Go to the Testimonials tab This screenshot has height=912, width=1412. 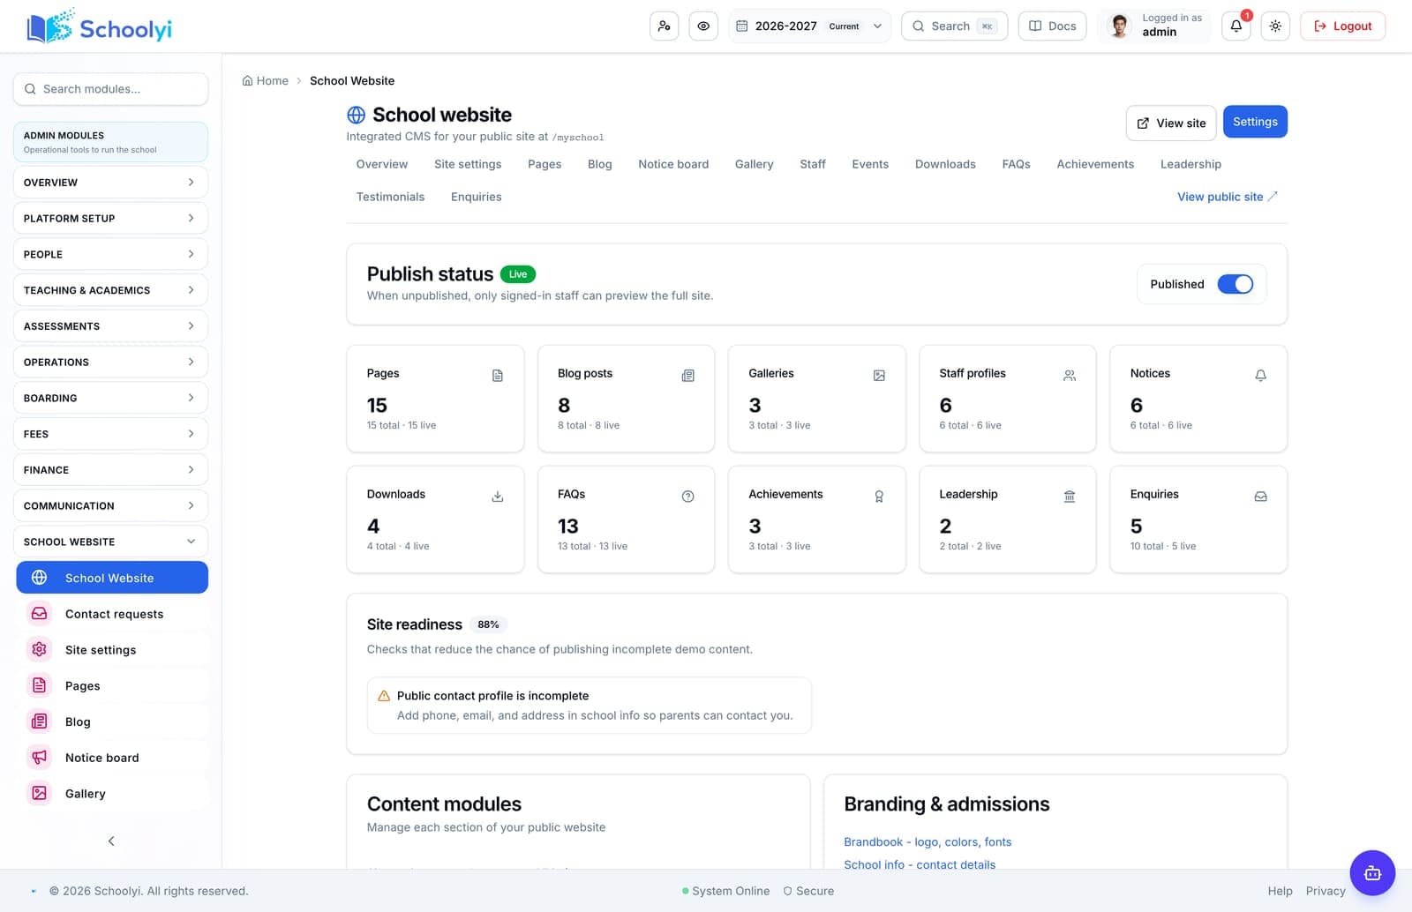click(x=390, y=197)
